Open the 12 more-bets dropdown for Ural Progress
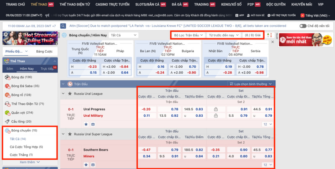 pos(268,124)
